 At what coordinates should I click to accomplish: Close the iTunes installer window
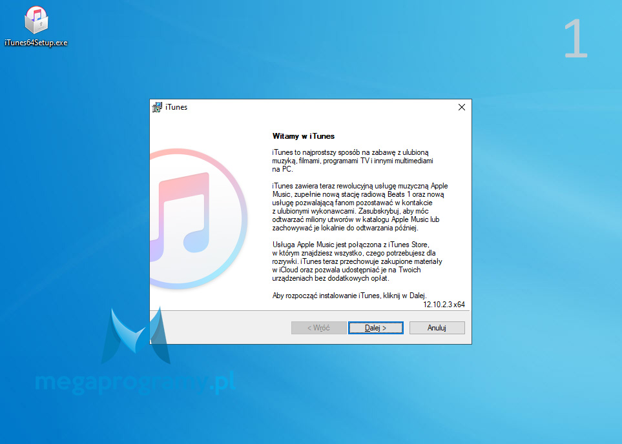pyautogui.click(x=462, y=107)
